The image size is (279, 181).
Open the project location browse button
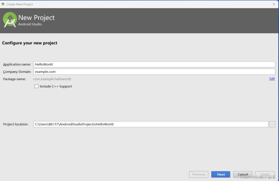(x=272, y=124)
